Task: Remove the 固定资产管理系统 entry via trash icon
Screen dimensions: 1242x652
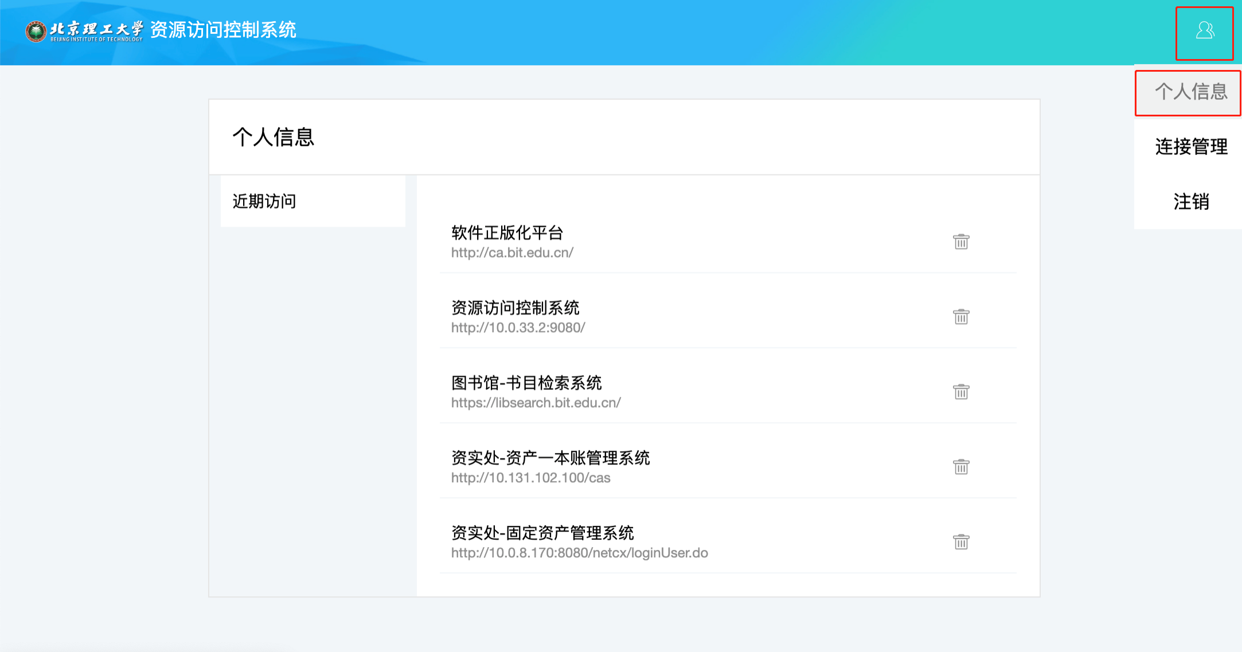Action: click(x=961, y=542)
